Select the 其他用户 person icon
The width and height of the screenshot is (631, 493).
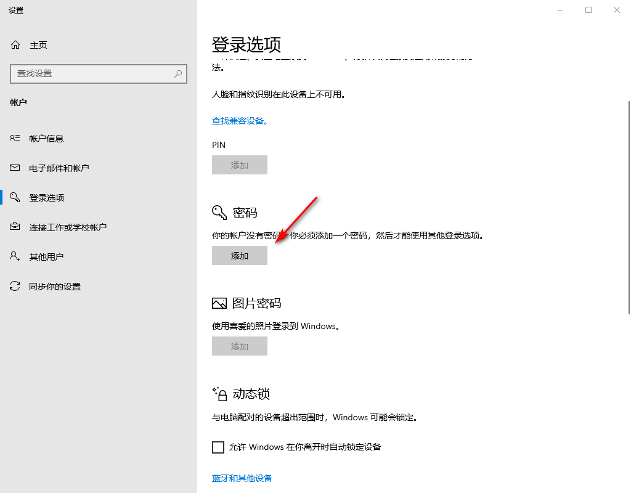(x=15, y=257)
